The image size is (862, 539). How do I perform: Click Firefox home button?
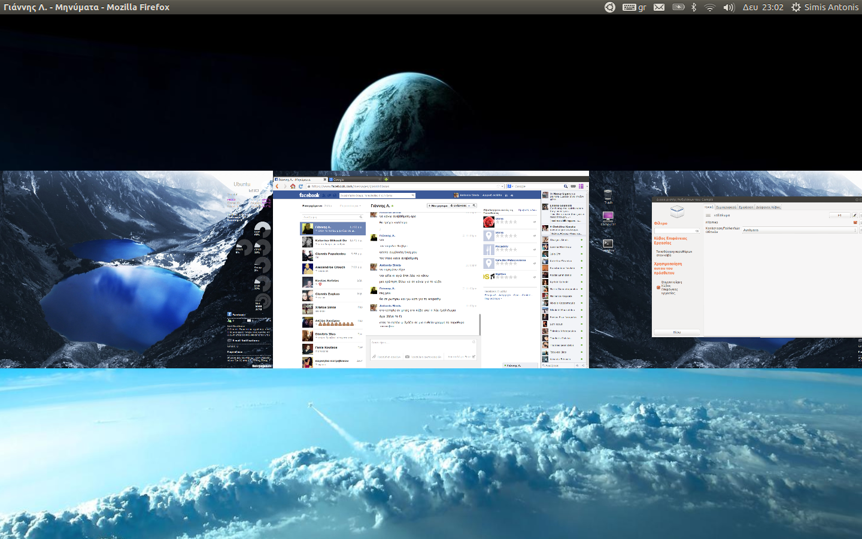(x=293, y=186)
